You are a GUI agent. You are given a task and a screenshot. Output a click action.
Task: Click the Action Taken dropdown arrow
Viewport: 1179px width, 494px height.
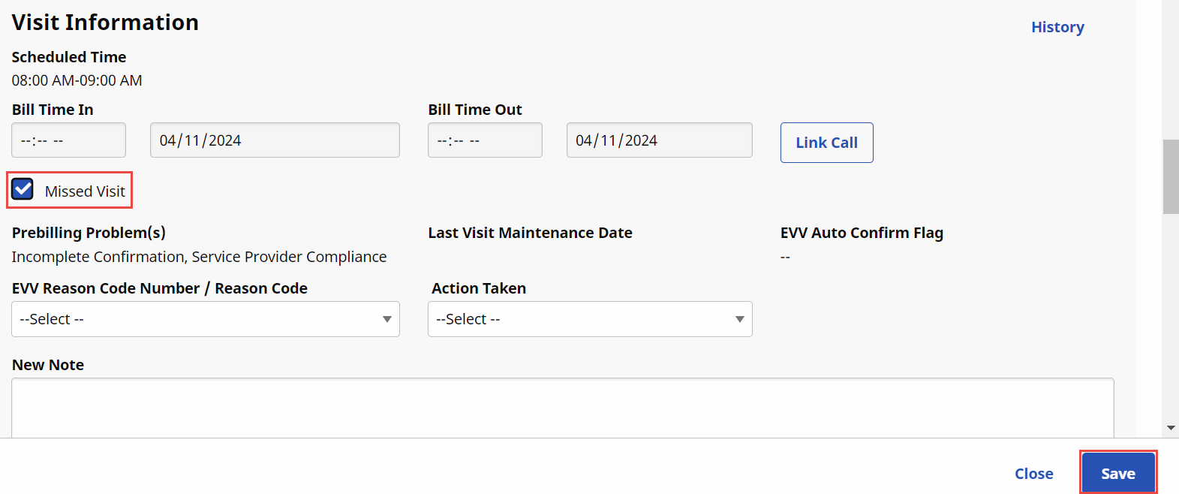point(740,319)
